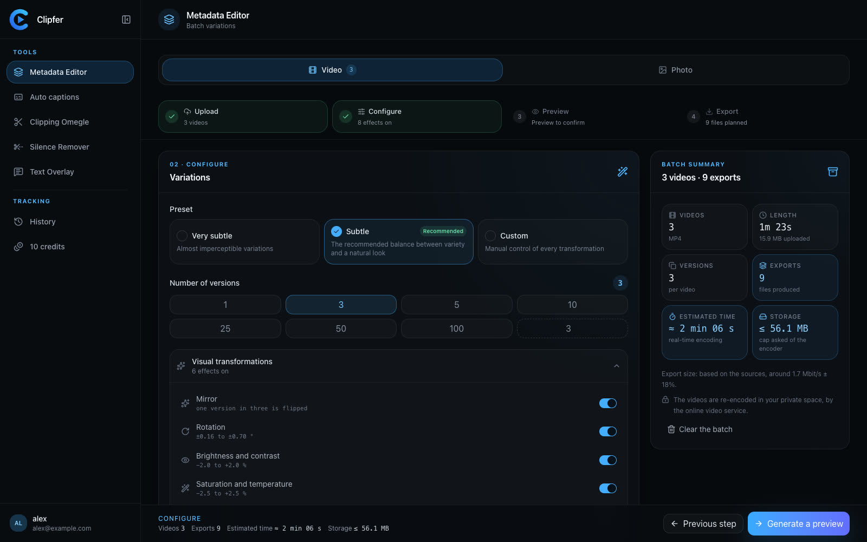Viewport: 867px width, 542px height.
Task: Collapse the Visual transformations section
Action: (x=617, y=366)
